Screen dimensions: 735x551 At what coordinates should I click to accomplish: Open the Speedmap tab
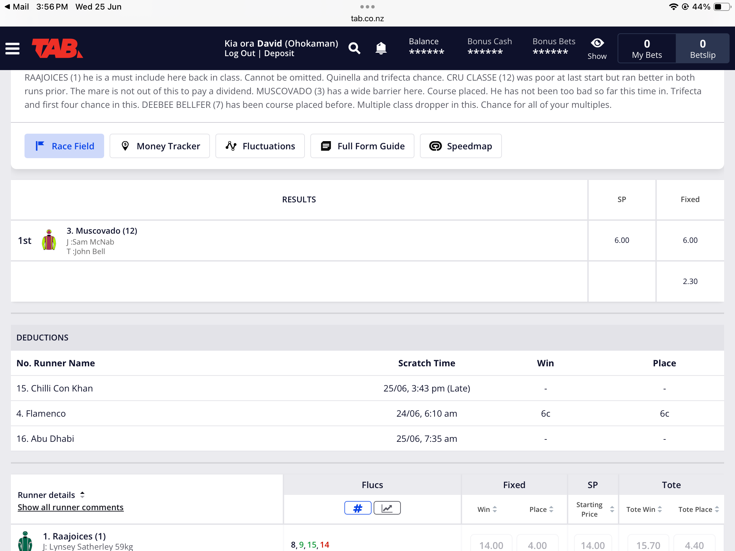pyautogui.click(x=461, y=146)
